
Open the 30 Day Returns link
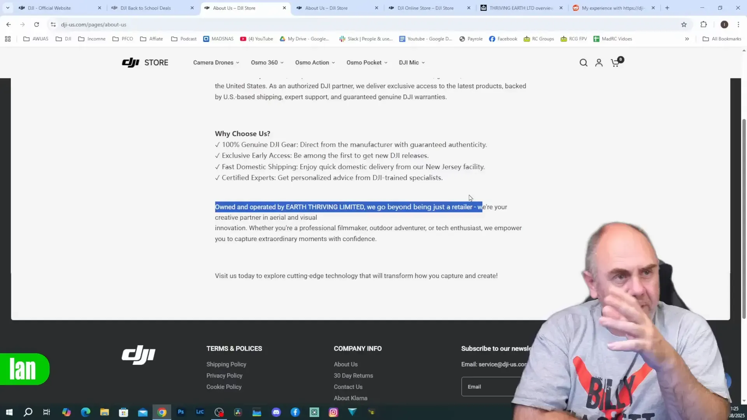[353, 376]
